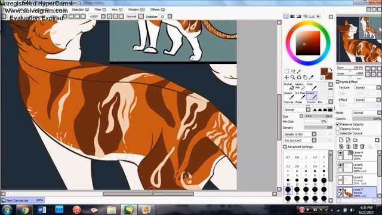Hide Layer6 using its eye icon
The width and height of the screenshot is (382, 215).
[340, 165]
